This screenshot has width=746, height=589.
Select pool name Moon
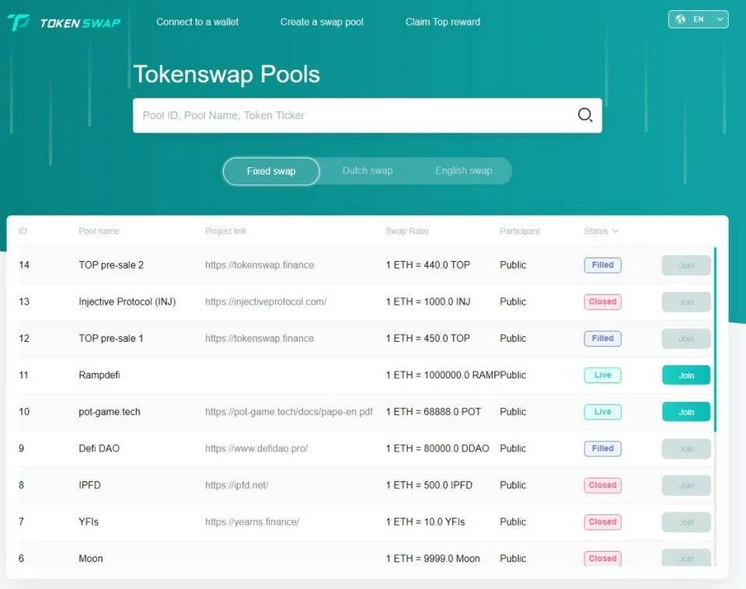[90, 558]
